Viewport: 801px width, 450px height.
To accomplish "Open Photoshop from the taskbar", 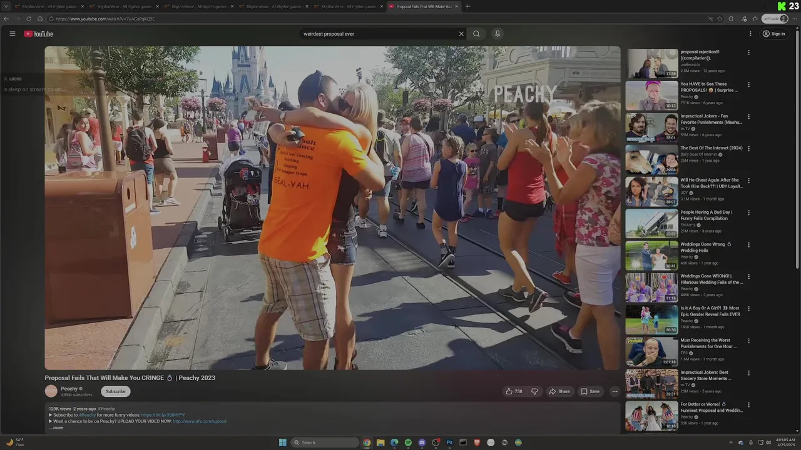I will [449, 442].
